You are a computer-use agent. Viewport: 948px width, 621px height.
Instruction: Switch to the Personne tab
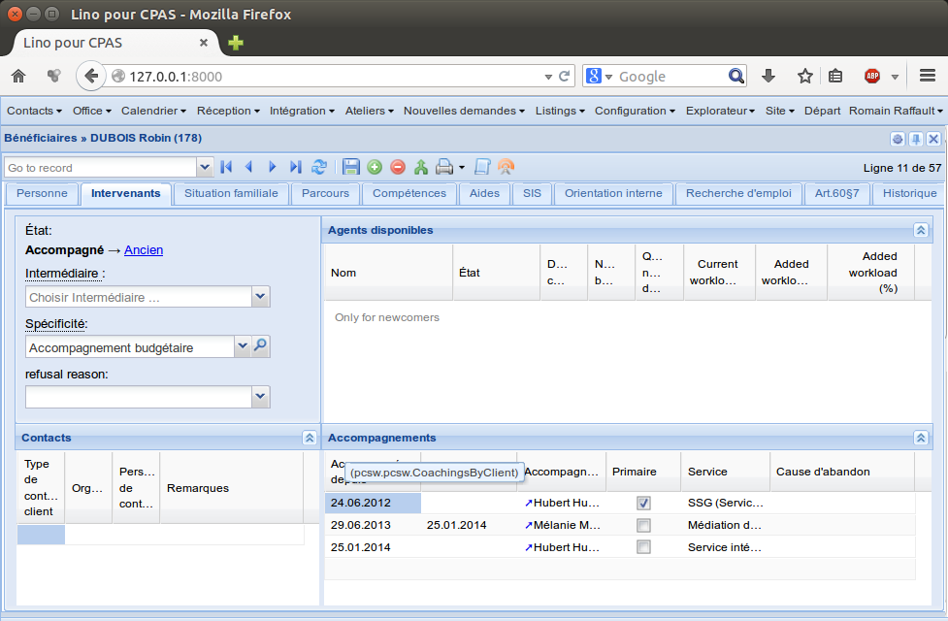(42, 193)
